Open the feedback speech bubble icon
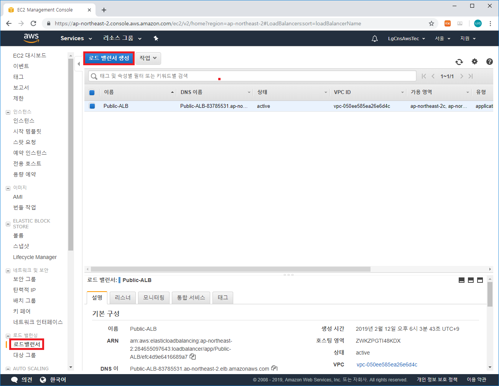The height and width of the screenshot is (386, 499). (x=15, y=379)
